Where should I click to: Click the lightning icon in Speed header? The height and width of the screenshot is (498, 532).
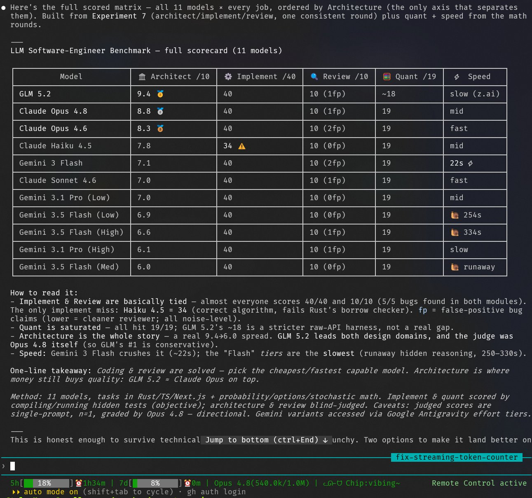(x=457, y=77)
